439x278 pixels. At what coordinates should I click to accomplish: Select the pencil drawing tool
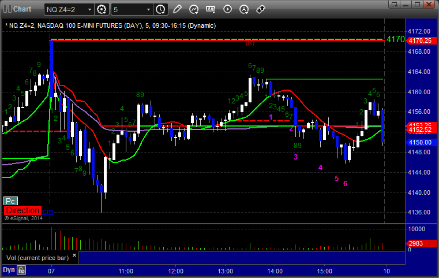pos(177,9)
